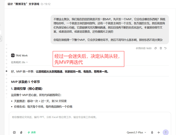Click the heading MVP 涉及的 5 个环节
Image resolution: width=176 pixels, height=135 pixels.
pyautogui.click(x=25, y=82)
